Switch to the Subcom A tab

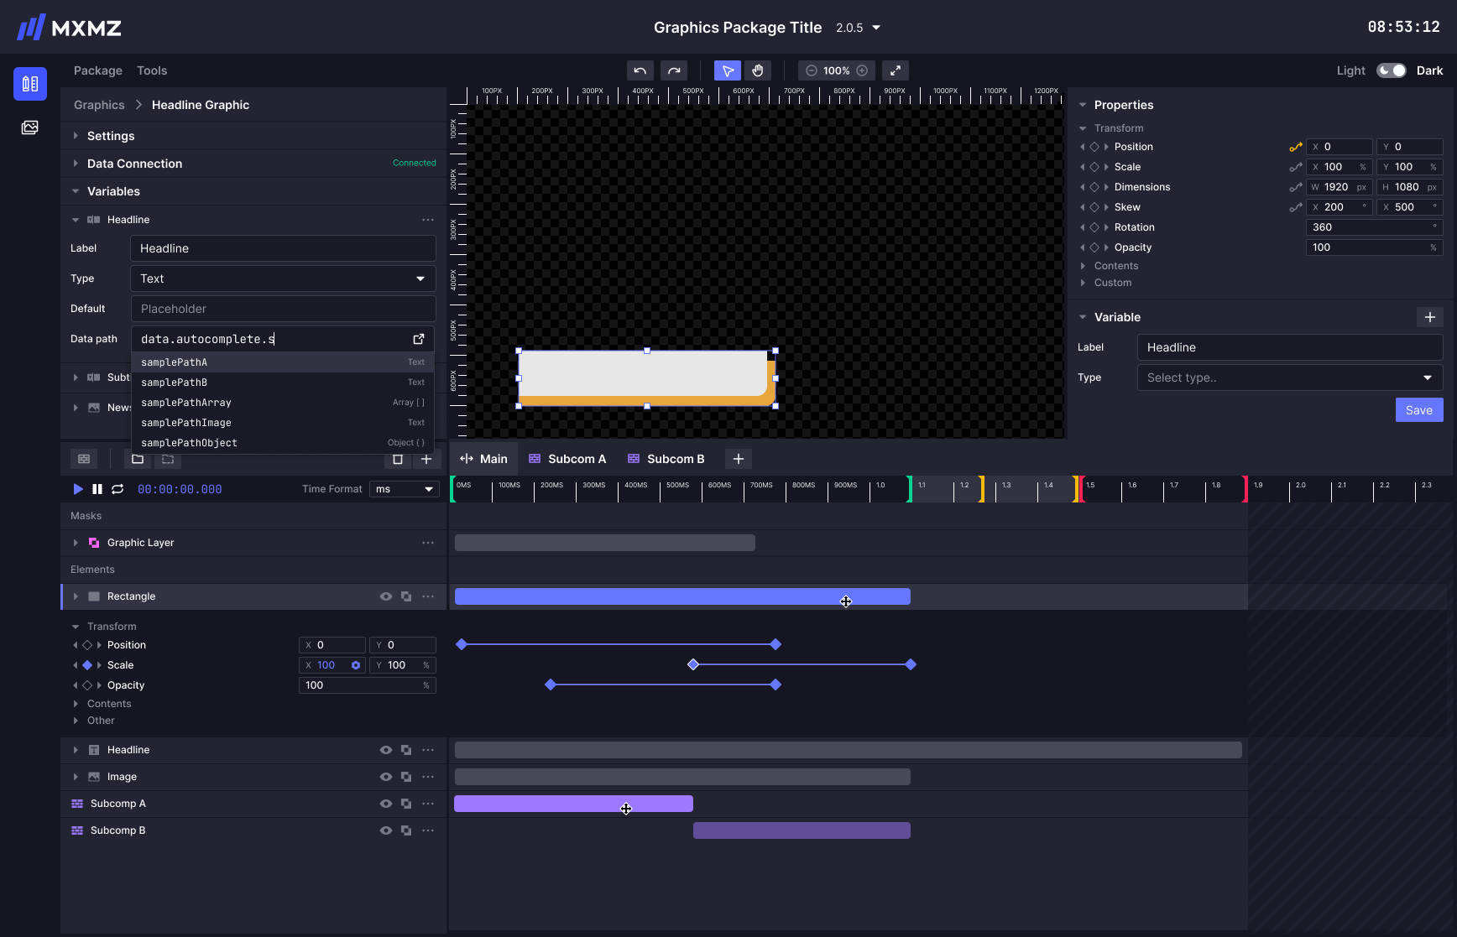567,459
